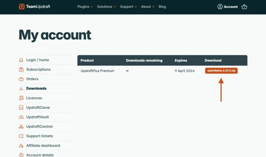Click the Downloads arrow icon
266x157 pixels.
21,88
